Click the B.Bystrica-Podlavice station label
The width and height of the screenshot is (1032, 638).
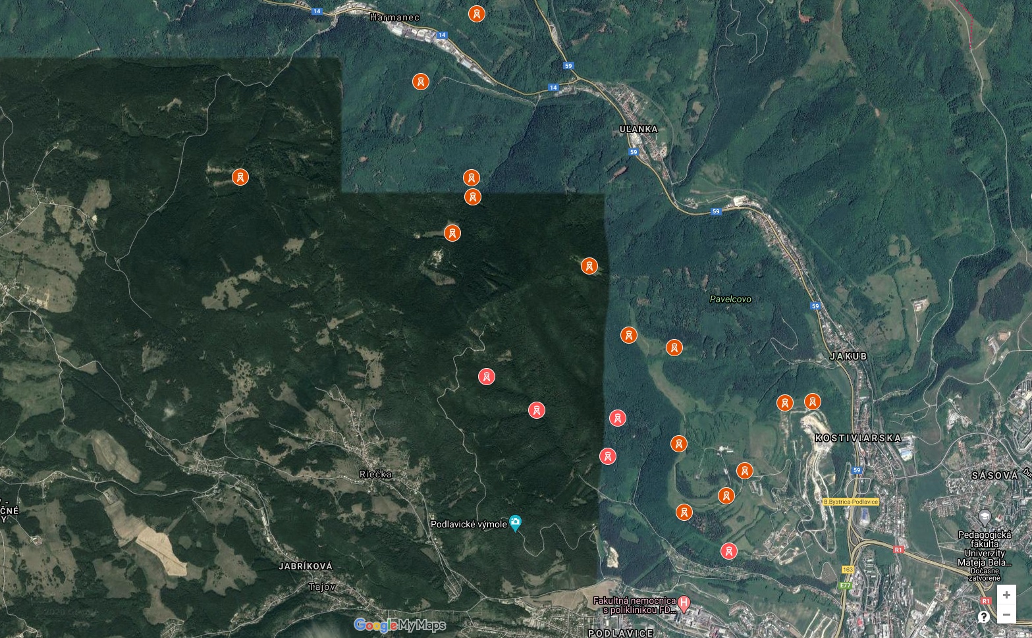point(851,502)
